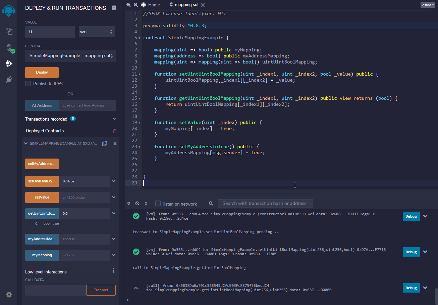
Task: Remove the SimpleMappingExample deployed instance
Action: [x=115, y=143]
